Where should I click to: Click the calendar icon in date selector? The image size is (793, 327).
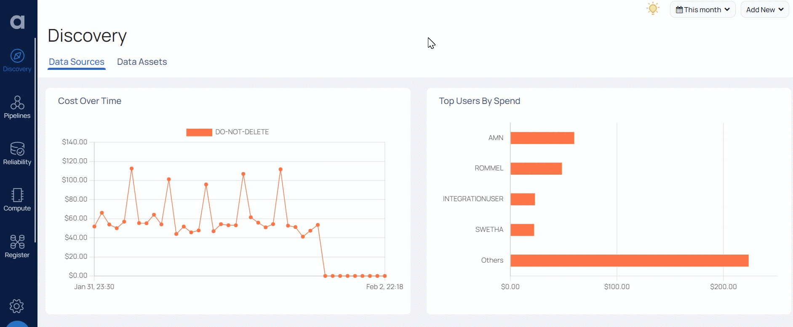[679, 10]
